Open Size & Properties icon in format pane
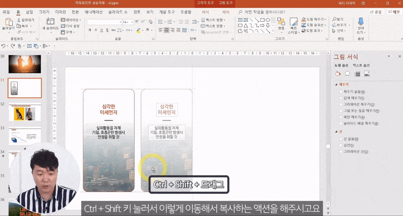 357,74
